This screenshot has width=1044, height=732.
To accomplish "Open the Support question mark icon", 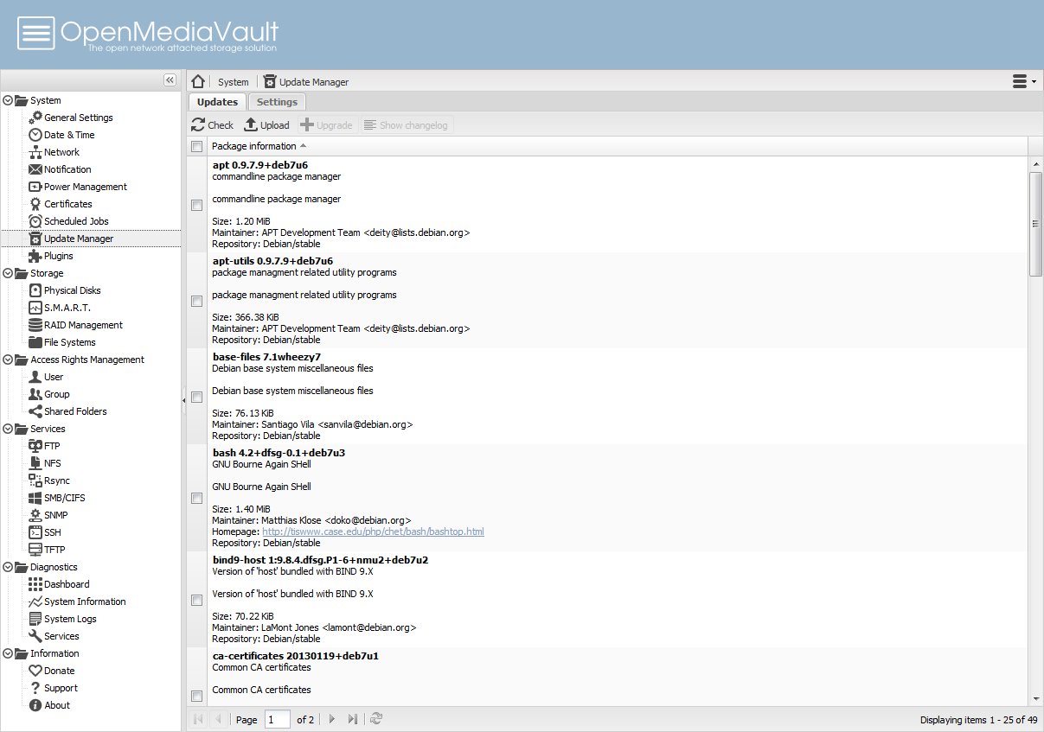I will (x=35, y=688).
